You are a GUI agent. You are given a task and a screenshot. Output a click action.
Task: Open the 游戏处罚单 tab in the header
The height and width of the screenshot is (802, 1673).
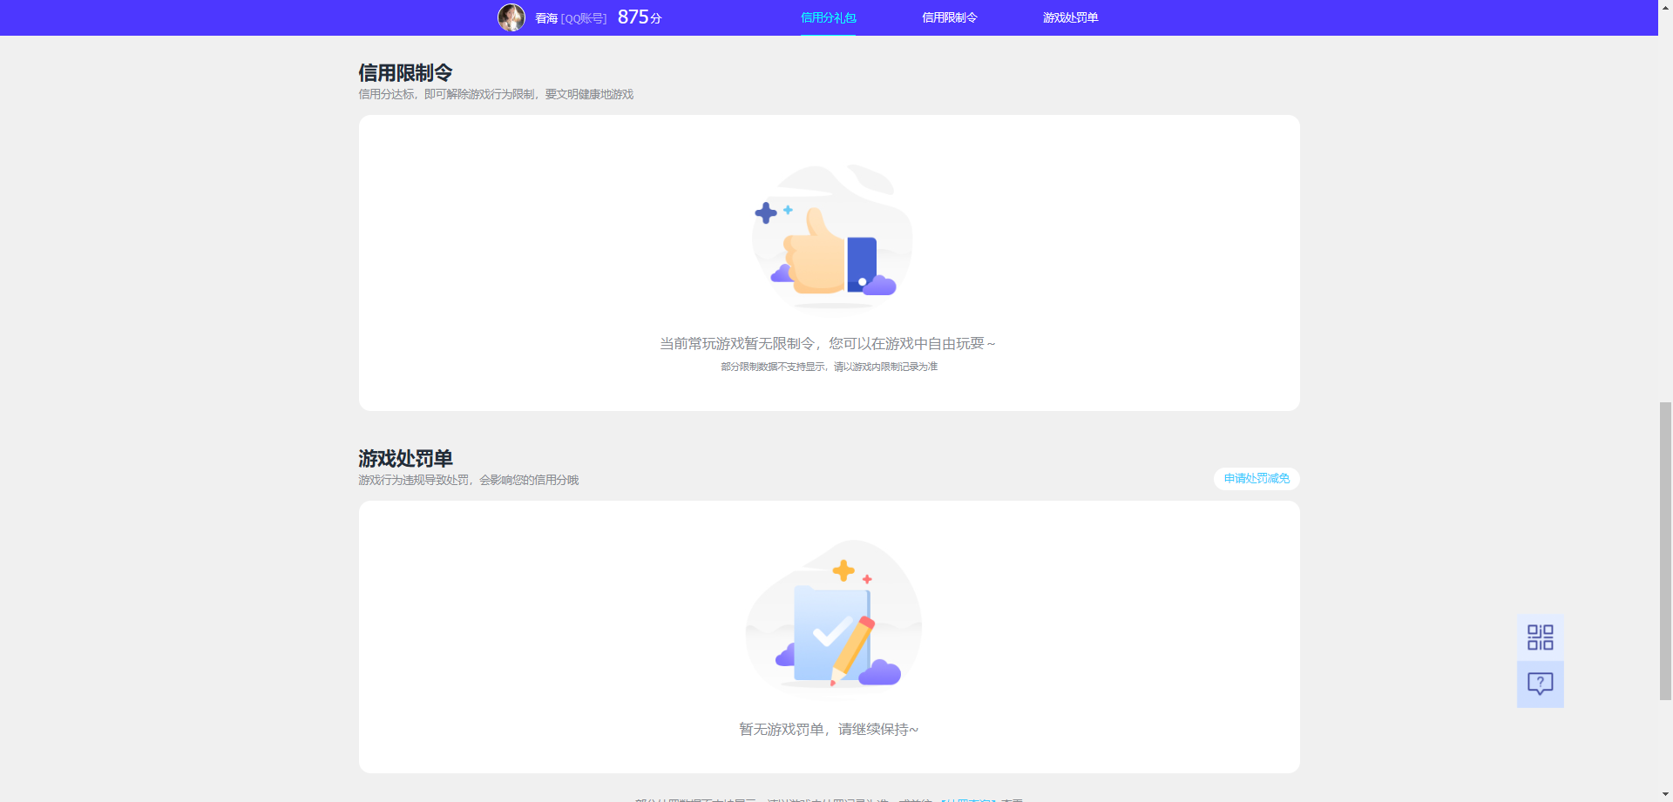point(1070,17)
